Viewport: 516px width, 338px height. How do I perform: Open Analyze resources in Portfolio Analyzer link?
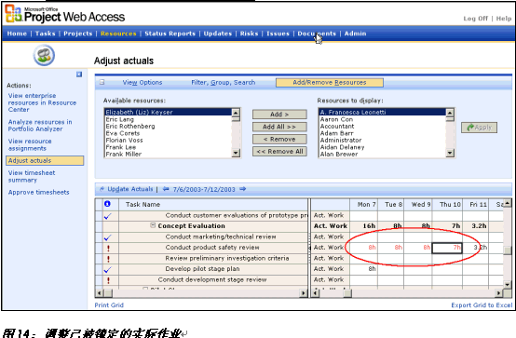40,126
